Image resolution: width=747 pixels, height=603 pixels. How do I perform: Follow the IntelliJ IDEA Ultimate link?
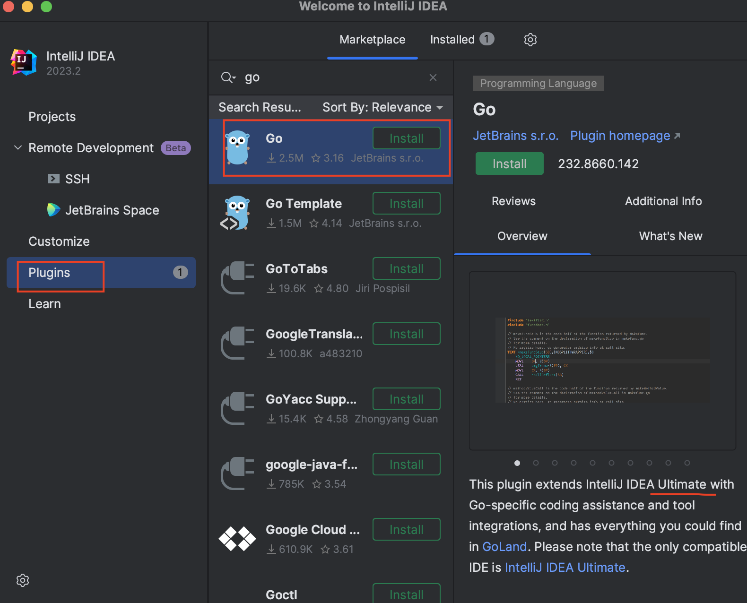click(x=565, y=568)
